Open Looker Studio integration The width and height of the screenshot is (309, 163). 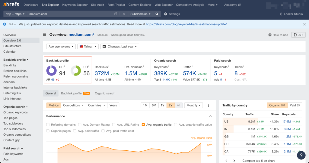coord(291,14)
